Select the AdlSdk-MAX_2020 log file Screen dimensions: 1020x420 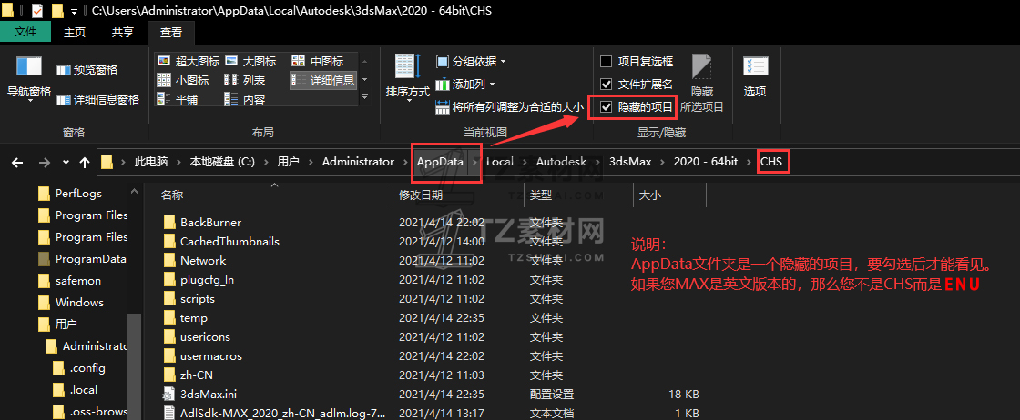[x=282, y=413]
